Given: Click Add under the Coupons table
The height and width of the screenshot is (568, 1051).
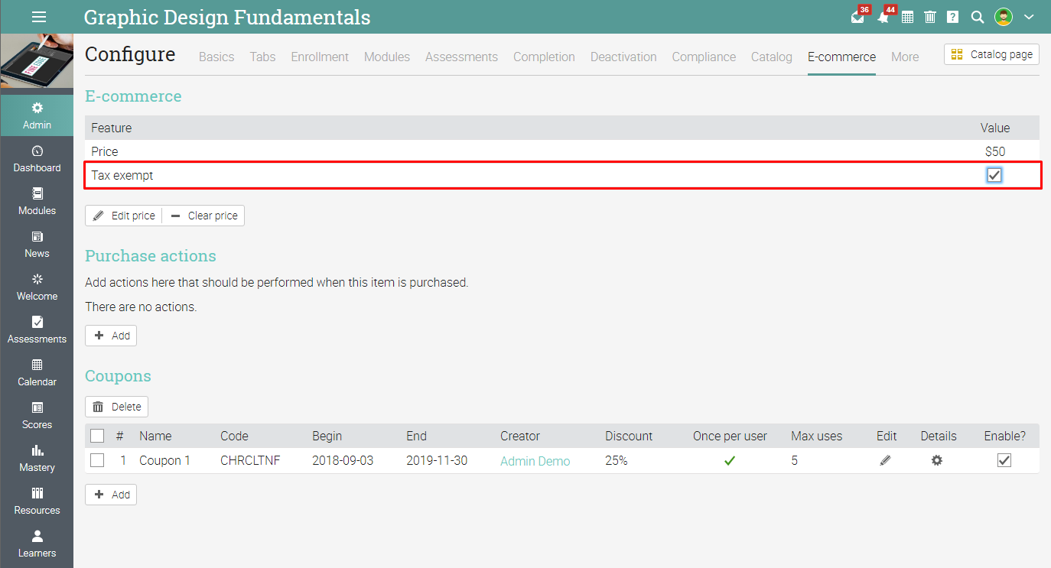Looking at the screenshot, I should coord(111,495).
